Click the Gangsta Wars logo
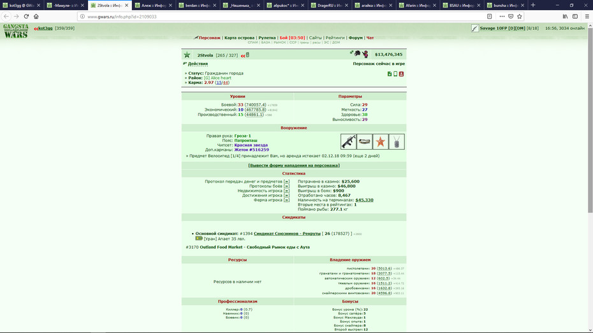The image size is (593, 333). point(16,31)
